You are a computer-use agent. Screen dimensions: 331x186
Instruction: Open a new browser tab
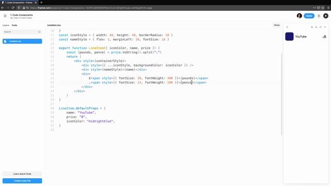tap(41, 3)
